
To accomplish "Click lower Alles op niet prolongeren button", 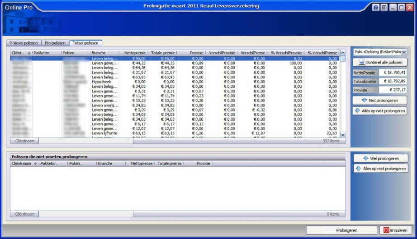I will pos(380,169).
